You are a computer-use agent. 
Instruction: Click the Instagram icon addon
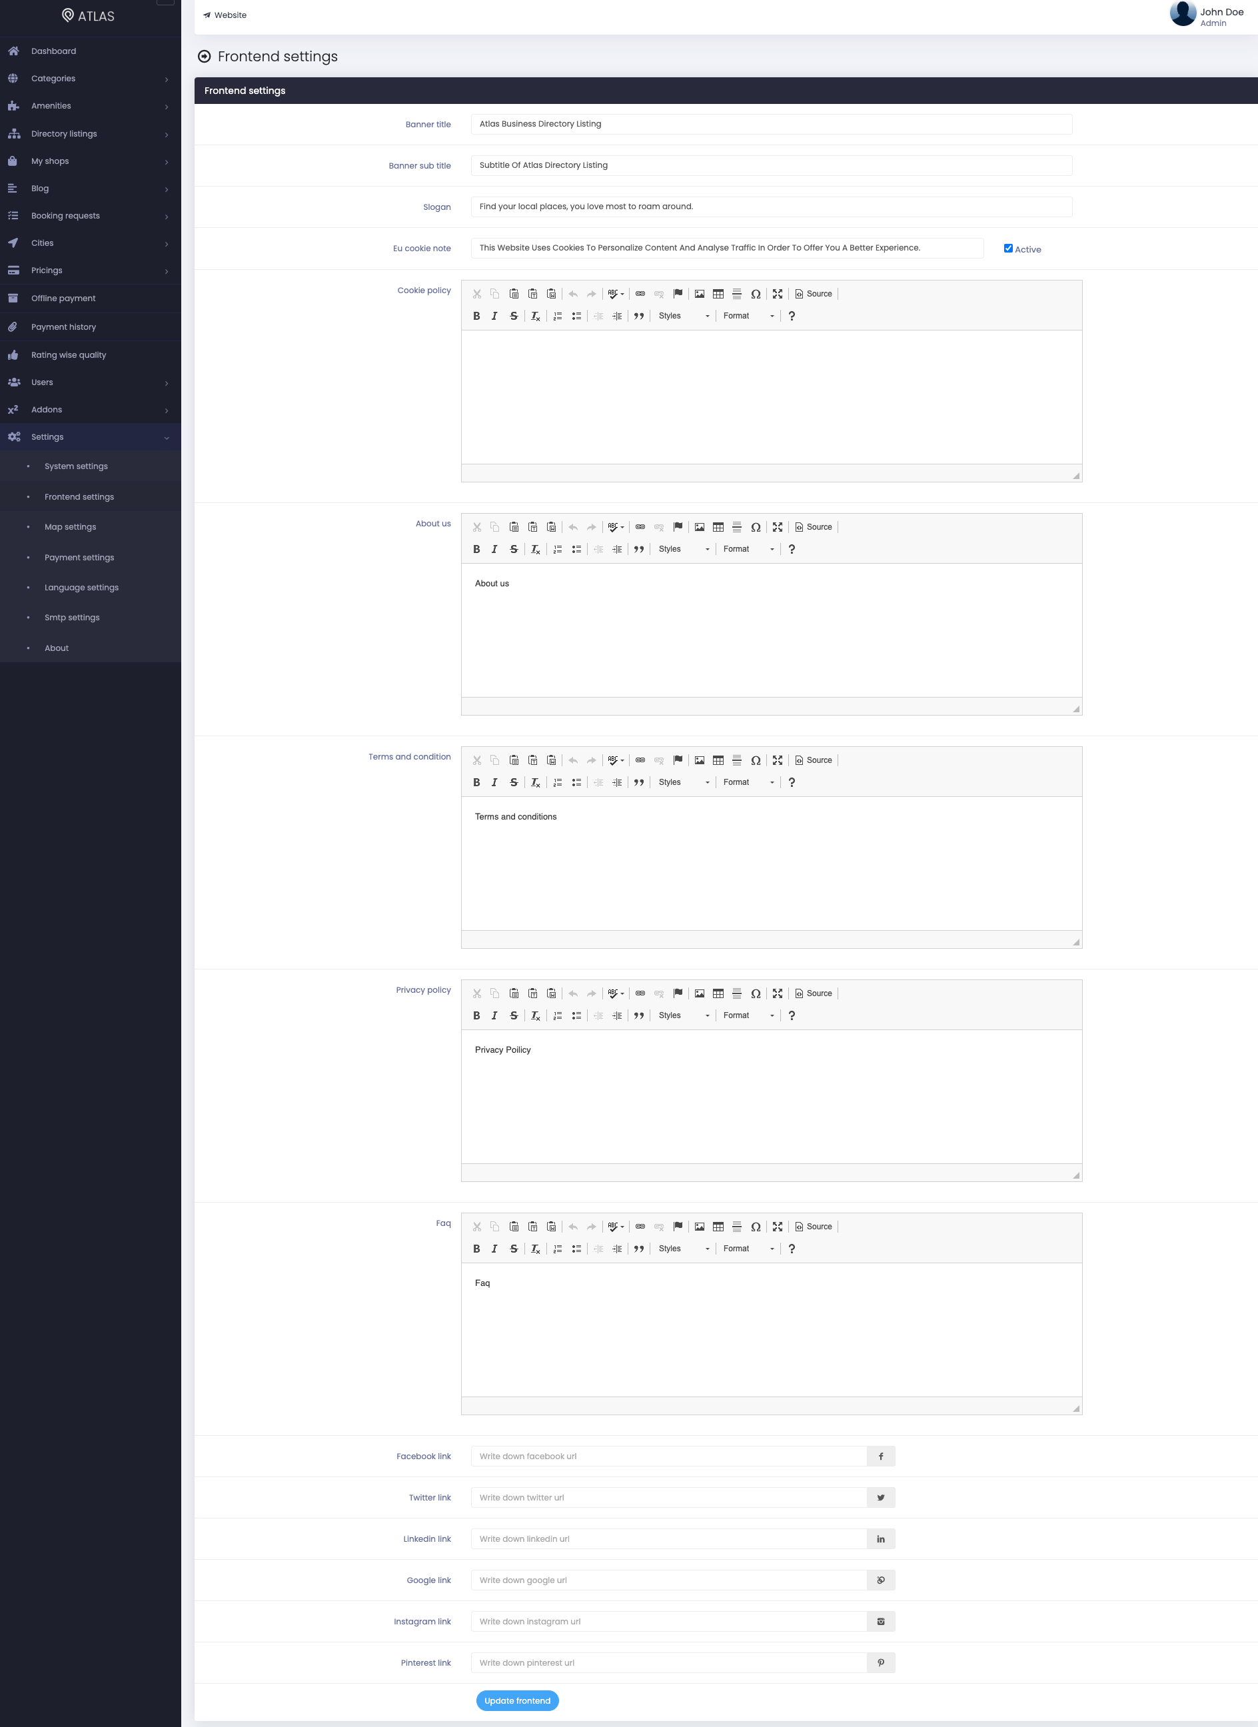pyautogui.click(x=881, y=1621)
